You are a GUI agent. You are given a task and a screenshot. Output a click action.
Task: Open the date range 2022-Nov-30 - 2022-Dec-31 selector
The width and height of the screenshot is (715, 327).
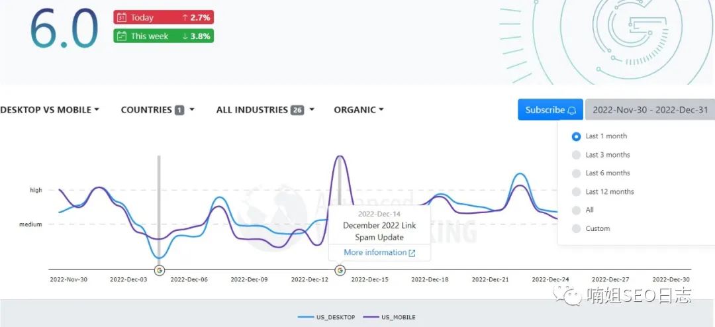tap(650, 109)
